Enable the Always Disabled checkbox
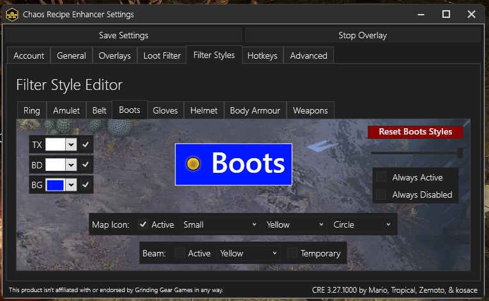489x301 pixels. (x=381, y=195)
